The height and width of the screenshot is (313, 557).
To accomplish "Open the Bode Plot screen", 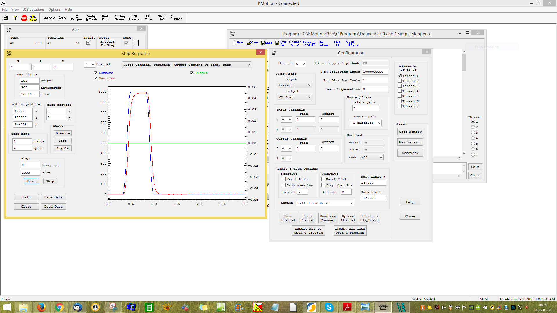I will tap(105, 18).
